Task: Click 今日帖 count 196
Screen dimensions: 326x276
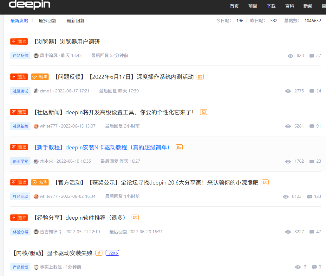Action: (x=240, y=21)
